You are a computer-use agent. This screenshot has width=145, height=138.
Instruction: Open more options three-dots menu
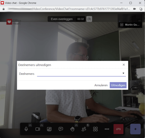(107, 129)
